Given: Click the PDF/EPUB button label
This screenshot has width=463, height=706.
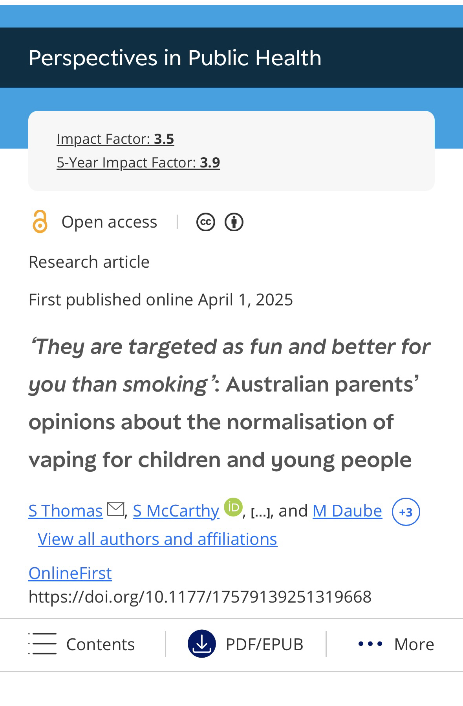Looking at the screenshot, I should pos(264,644).
